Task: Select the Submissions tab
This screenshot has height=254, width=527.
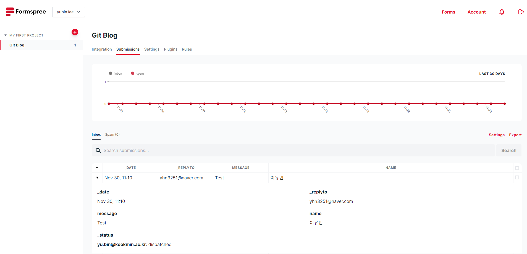Action: 128,49
